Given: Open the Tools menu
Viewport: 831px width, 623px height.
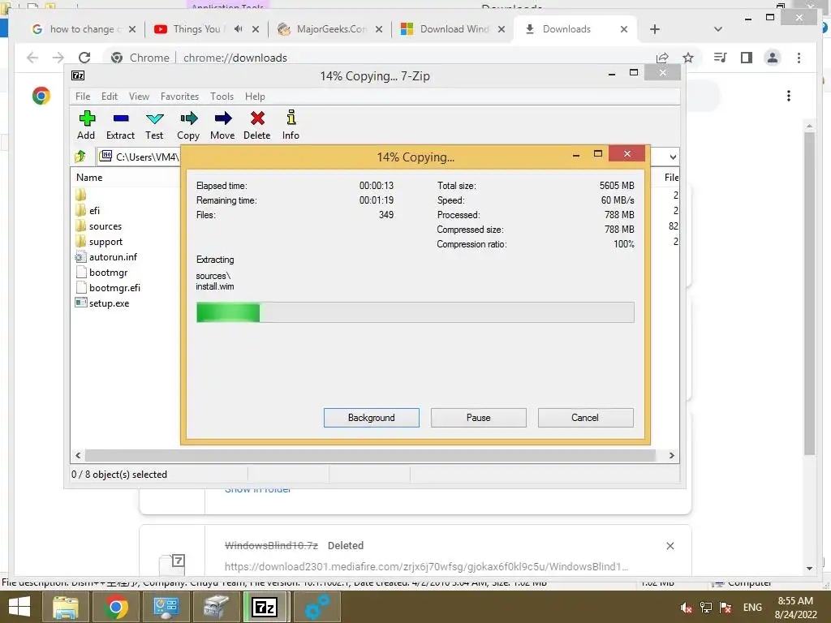Looking at the screenshot, I should point(222,97).
